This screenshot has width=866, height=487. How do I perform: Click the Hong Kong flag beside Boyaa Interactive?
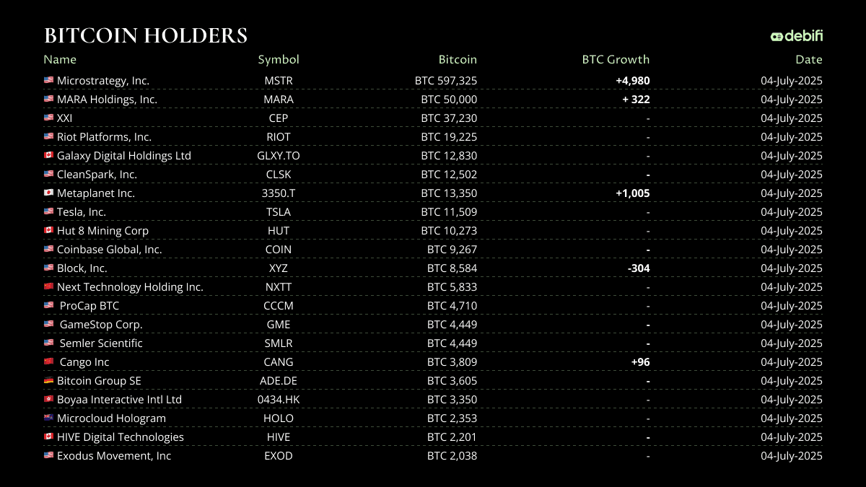(x=48, y=400)
